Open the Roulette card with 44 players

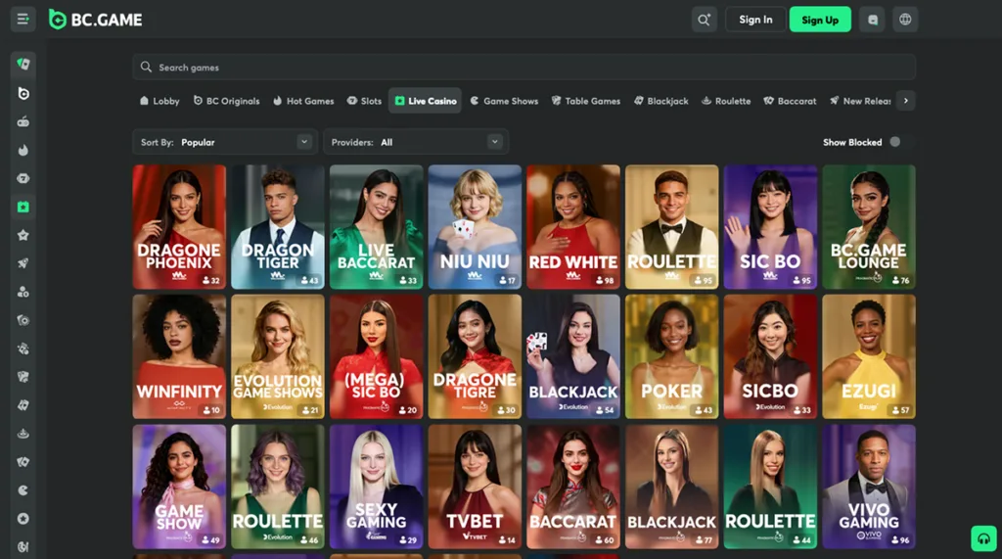click(770, 487)
